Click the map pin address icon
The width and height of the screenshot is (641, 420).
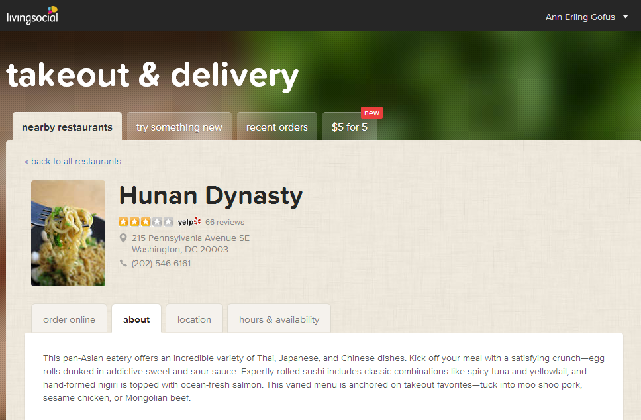tap(123, 238)
